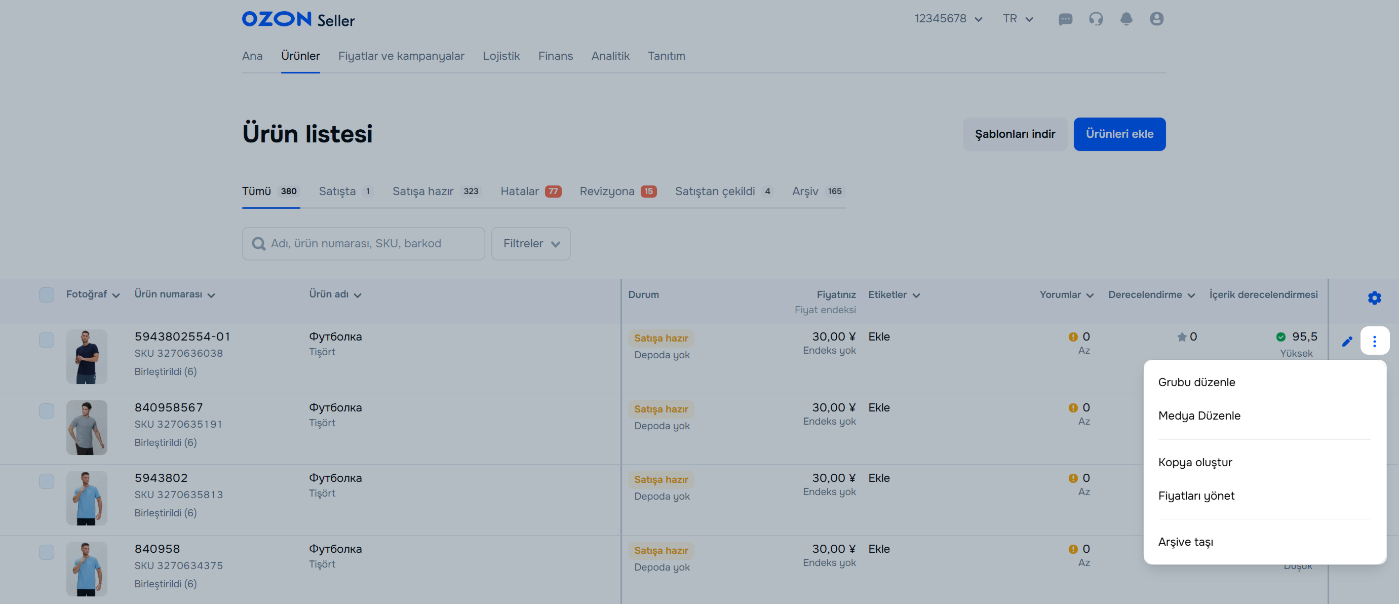This screenshot has width=1399, height=604.
Task: Open the 12345678 account dropdown
Action: point(948,19)
